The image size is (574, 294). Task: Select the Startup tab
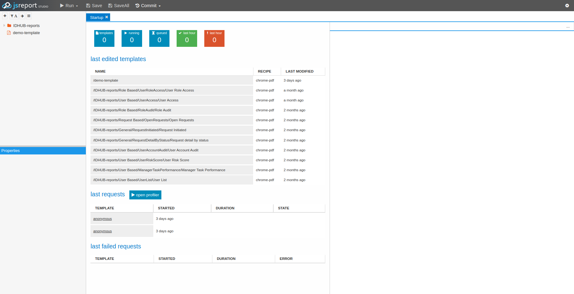point(96,17)
